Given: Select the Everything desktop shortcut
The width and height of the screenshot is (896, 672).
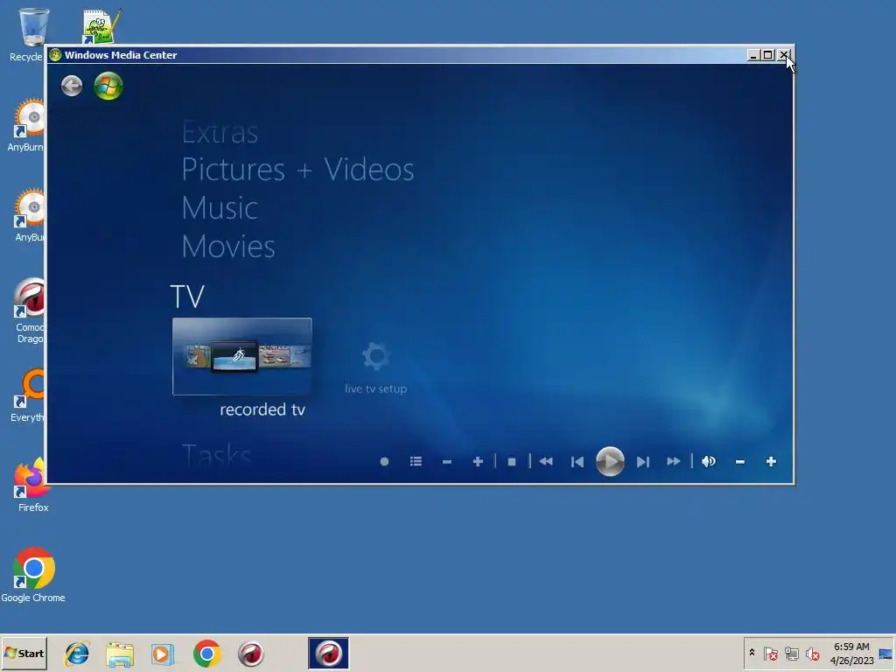Looking at the screenshot, I should (x=27, y=395).
